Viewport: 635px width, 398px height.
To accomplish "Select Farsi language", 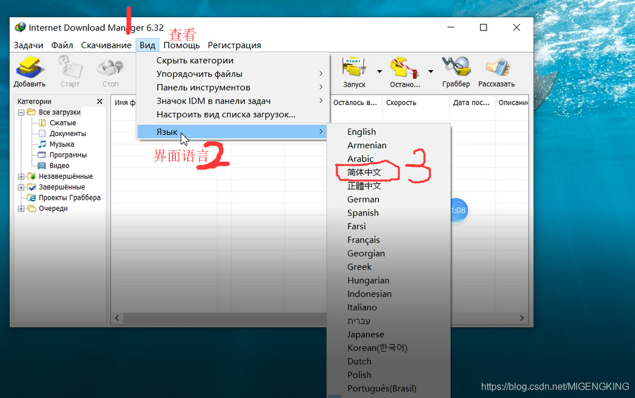I will pyautogui.click(x=357, y=226).
